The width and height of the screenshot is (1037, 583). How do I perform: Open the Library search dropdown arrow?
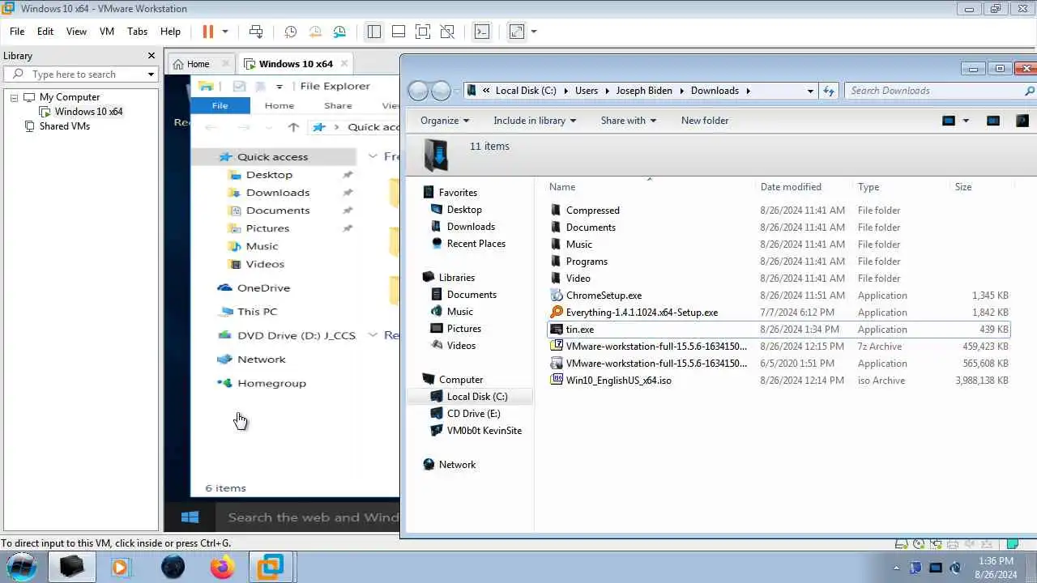151,74
